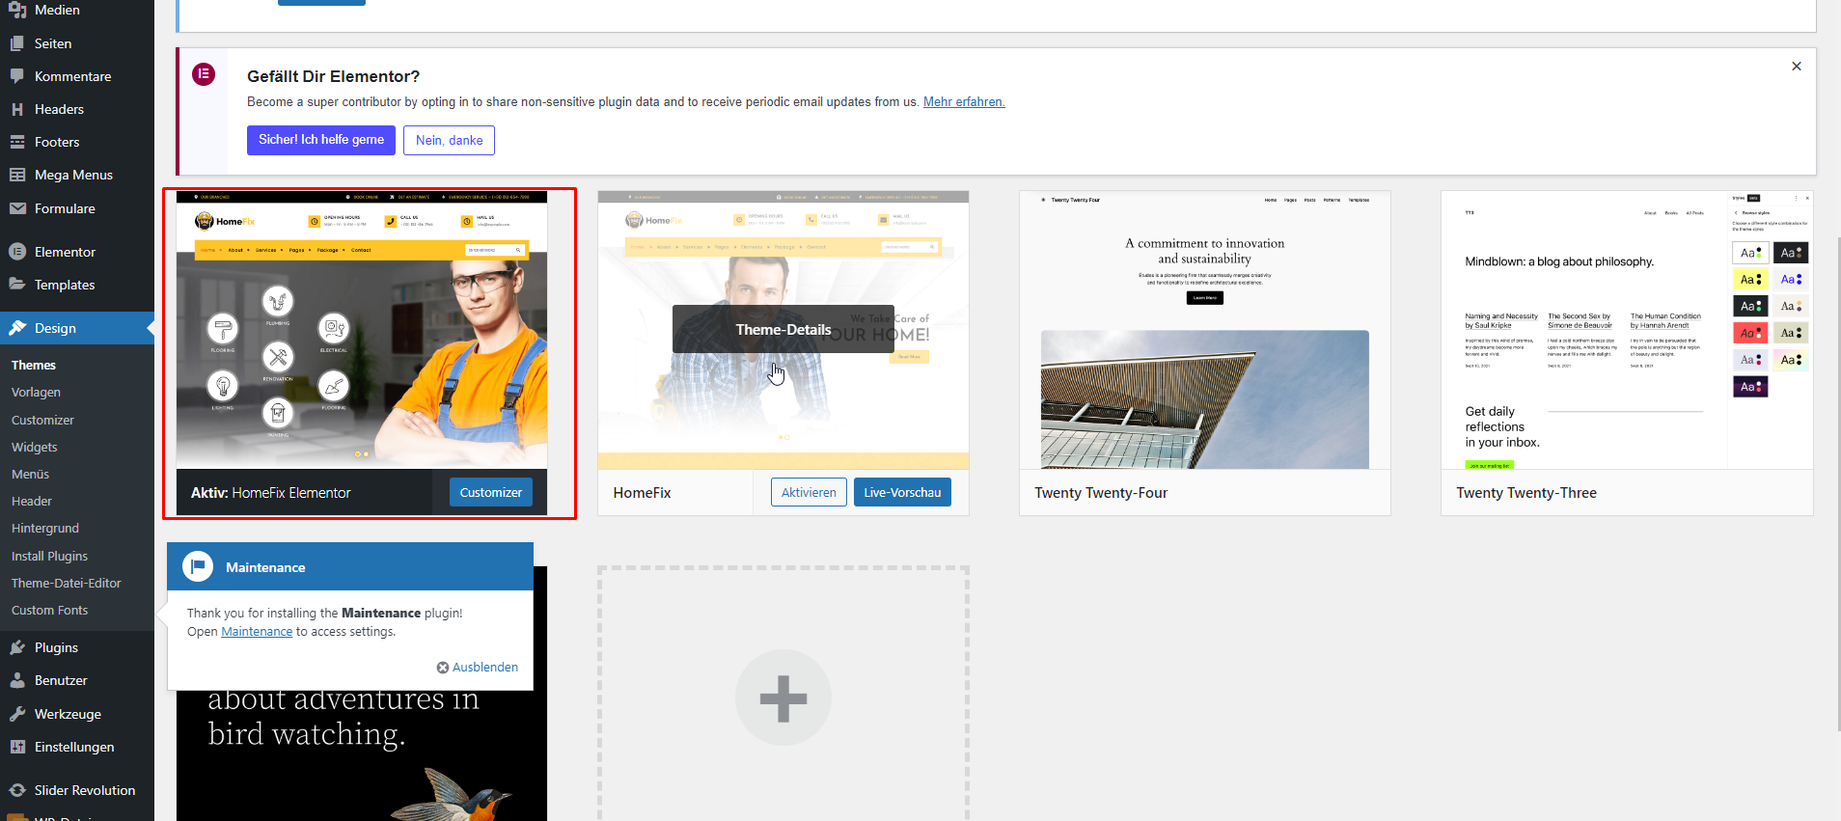Click the Mega Menus icon
Viewport: 1841px width, 821px height.
coord(17,175)
